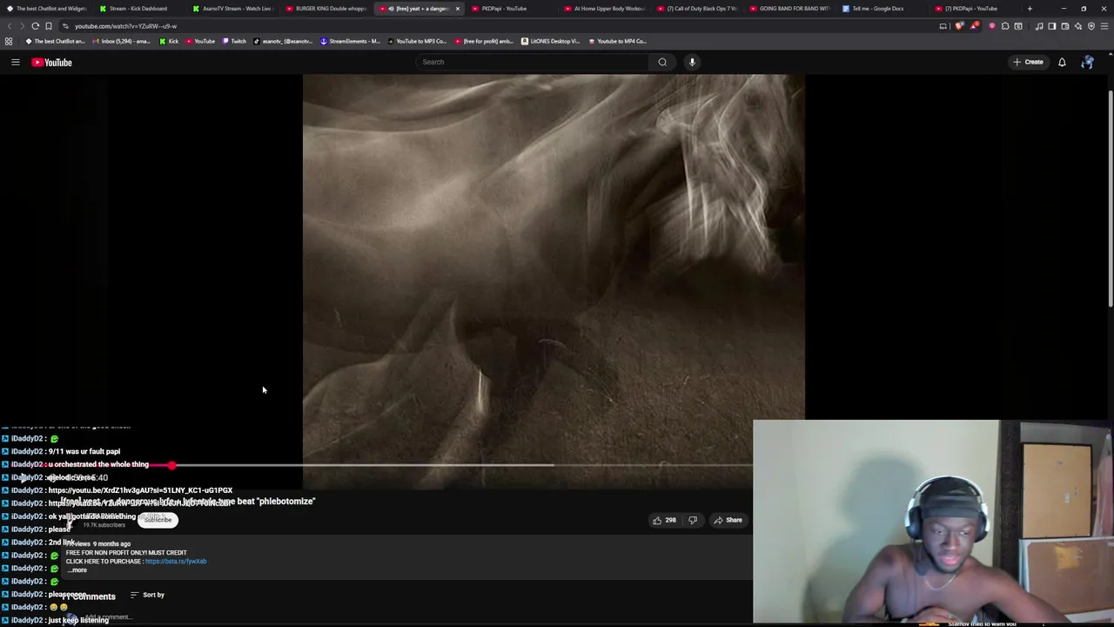This screenshot has height=627, width=1114.
Task: Open the VPN shield icon
Action: point(1091,26)
